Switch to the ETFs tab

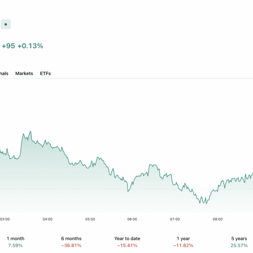(45, 73)
